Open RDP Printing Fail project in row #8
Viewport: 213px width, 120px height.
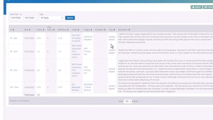pos(87,51)
